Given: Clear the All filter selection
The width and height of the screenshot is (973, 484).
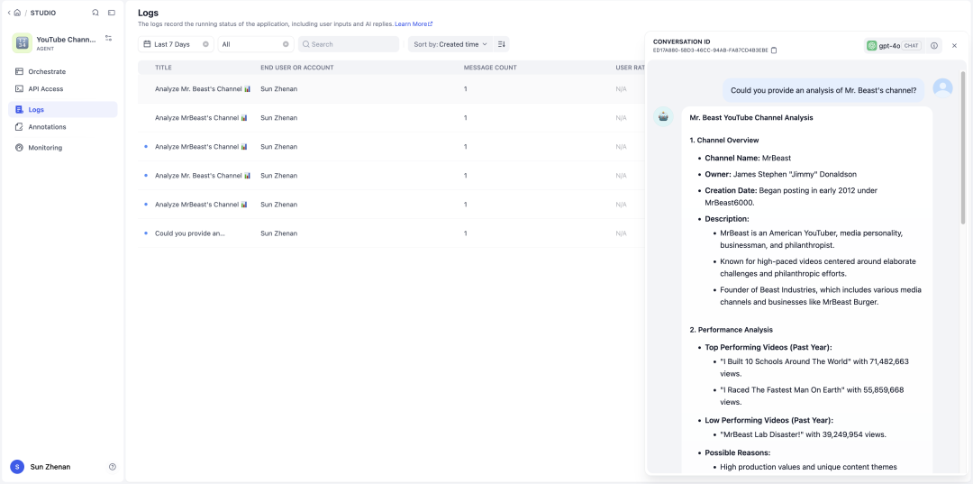Looking at the screenshot, I should [x=286, y=44].
